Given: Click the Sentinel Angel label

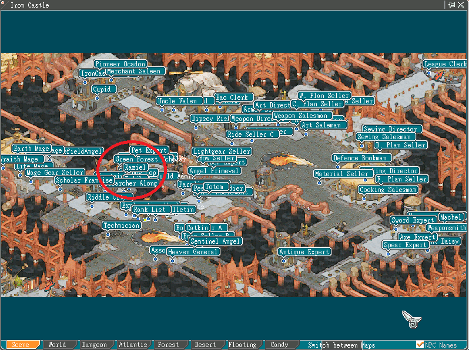Looking at the screenshot, I should pyautogui.click(x=215, y=241).
